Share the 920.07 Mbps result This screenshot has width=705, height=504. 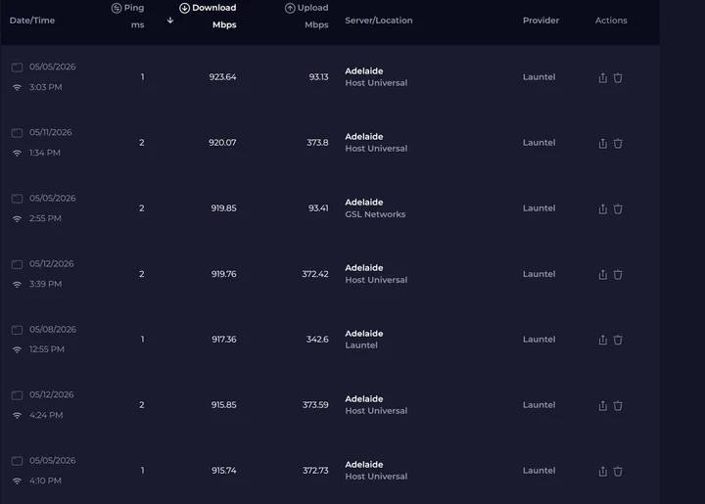tap(602, 143)
